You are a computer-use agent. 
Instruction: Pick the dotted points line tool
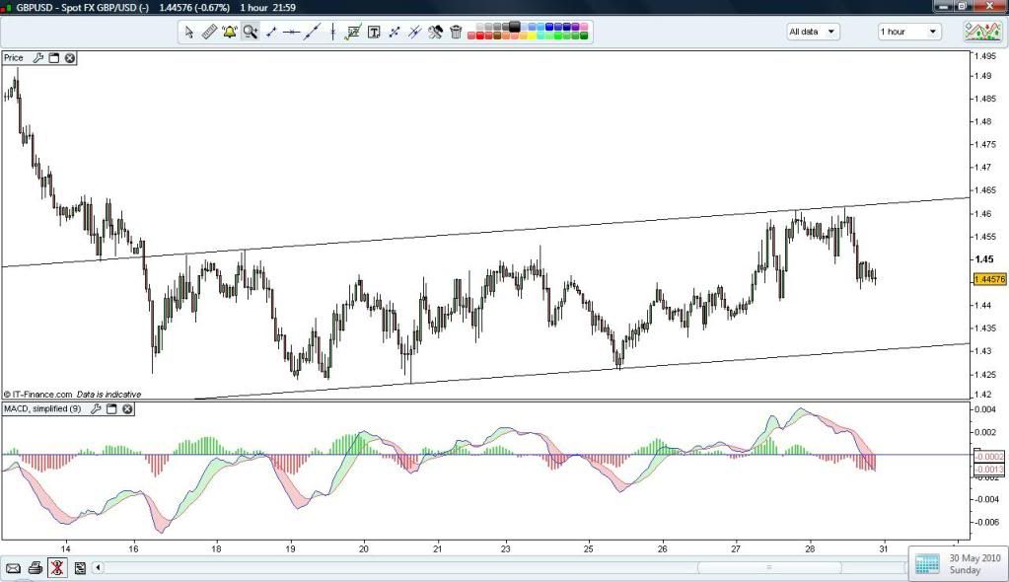pos(394,32)
